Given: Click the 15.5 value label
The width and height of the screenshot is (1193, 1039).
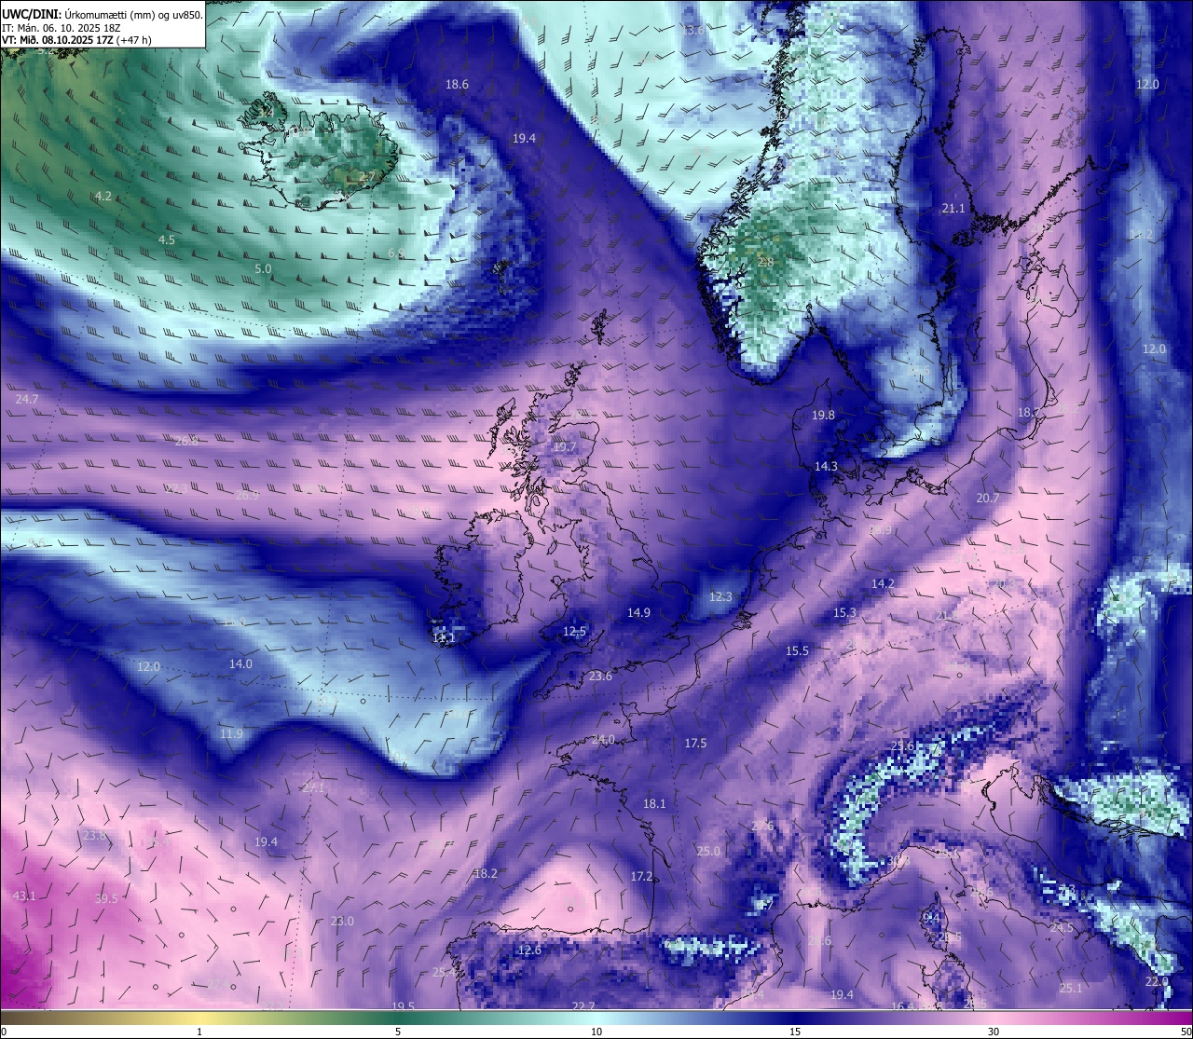Looking at the screenshot, I should tap(797, 651).
